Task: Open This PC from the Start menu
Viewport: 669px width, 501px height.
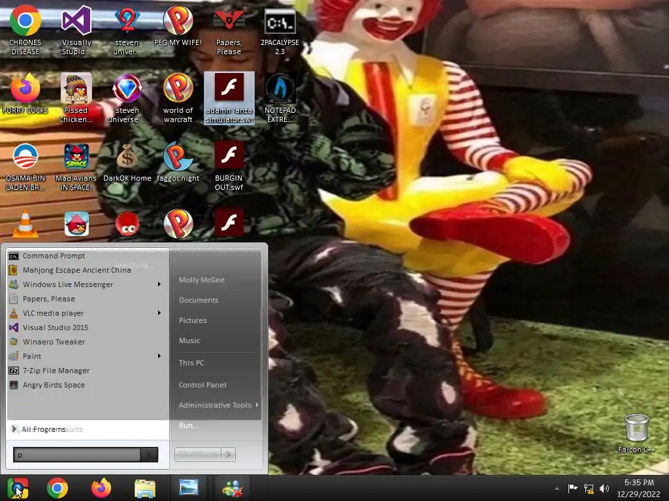Action: click(x=191, y=363)
